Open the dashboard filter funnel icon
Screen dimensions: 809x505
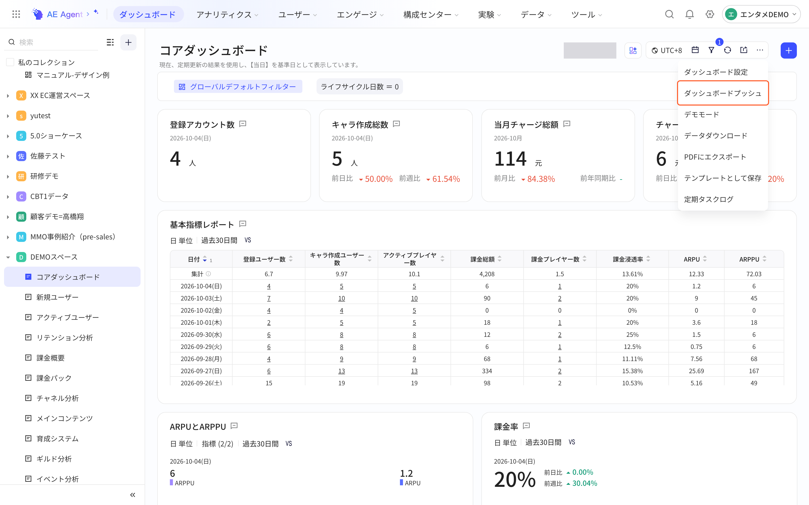(x=711, y=50)
